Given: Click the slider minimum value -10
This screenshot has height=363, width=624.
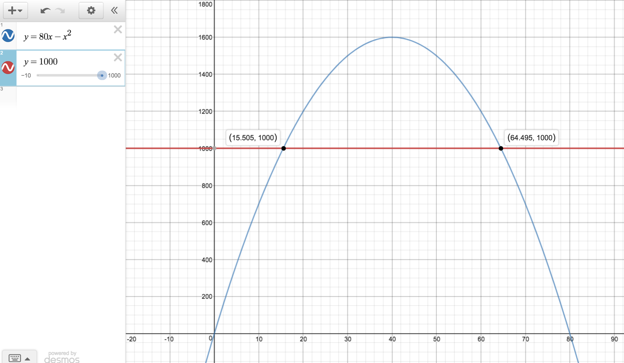Looking at the screenshot, I should (26, 75).
